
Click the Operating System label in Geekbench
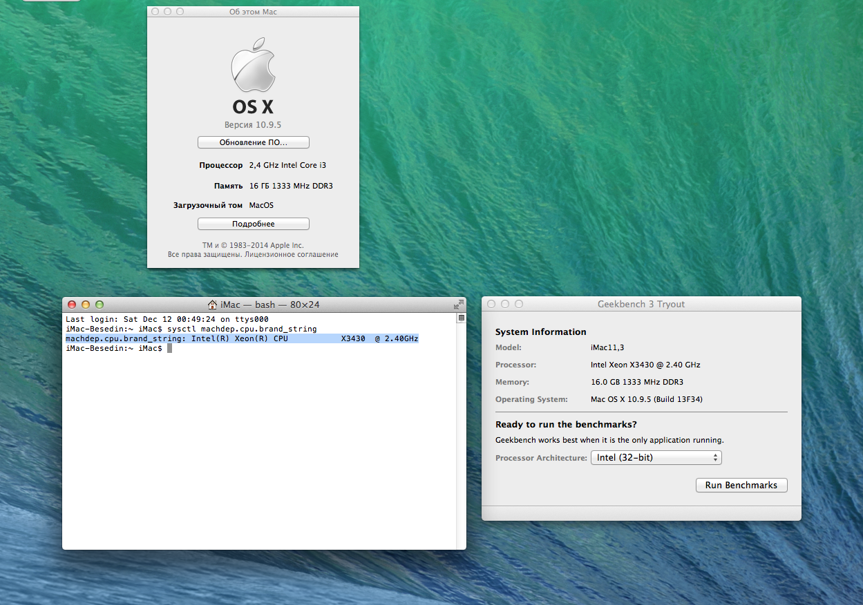(x=531, y=399)
